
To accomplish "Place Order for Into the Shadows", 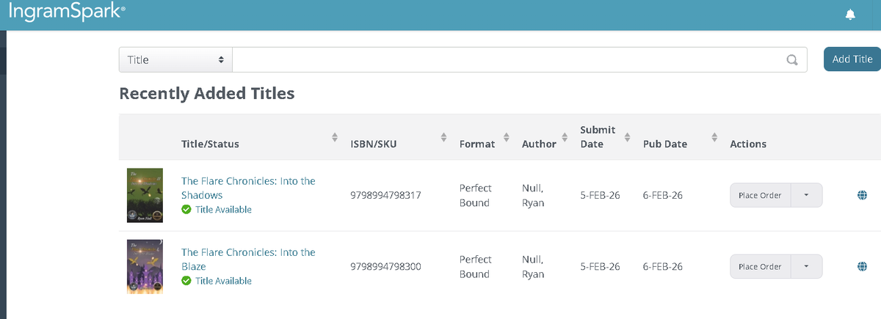I will [x=760, y=196].
